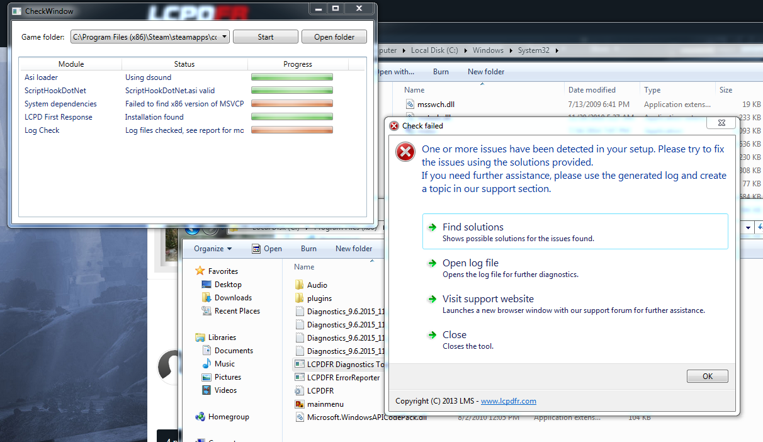Click the Visit support website option
The height and width of the screenshot is (442, 763).
(x=575, y=303)
